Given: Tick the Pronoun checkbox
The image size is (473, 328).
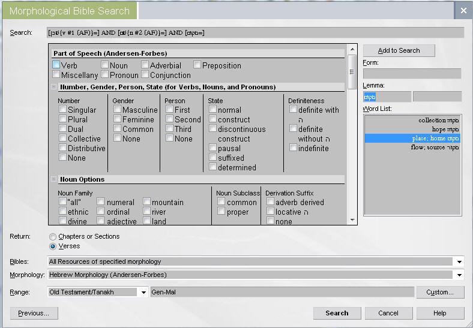Looking at the screenshot, I should coord(104,74).
